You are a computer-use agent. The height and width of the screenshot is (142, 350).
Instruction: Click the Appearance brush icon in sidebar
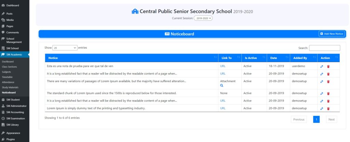click(3, 133)
